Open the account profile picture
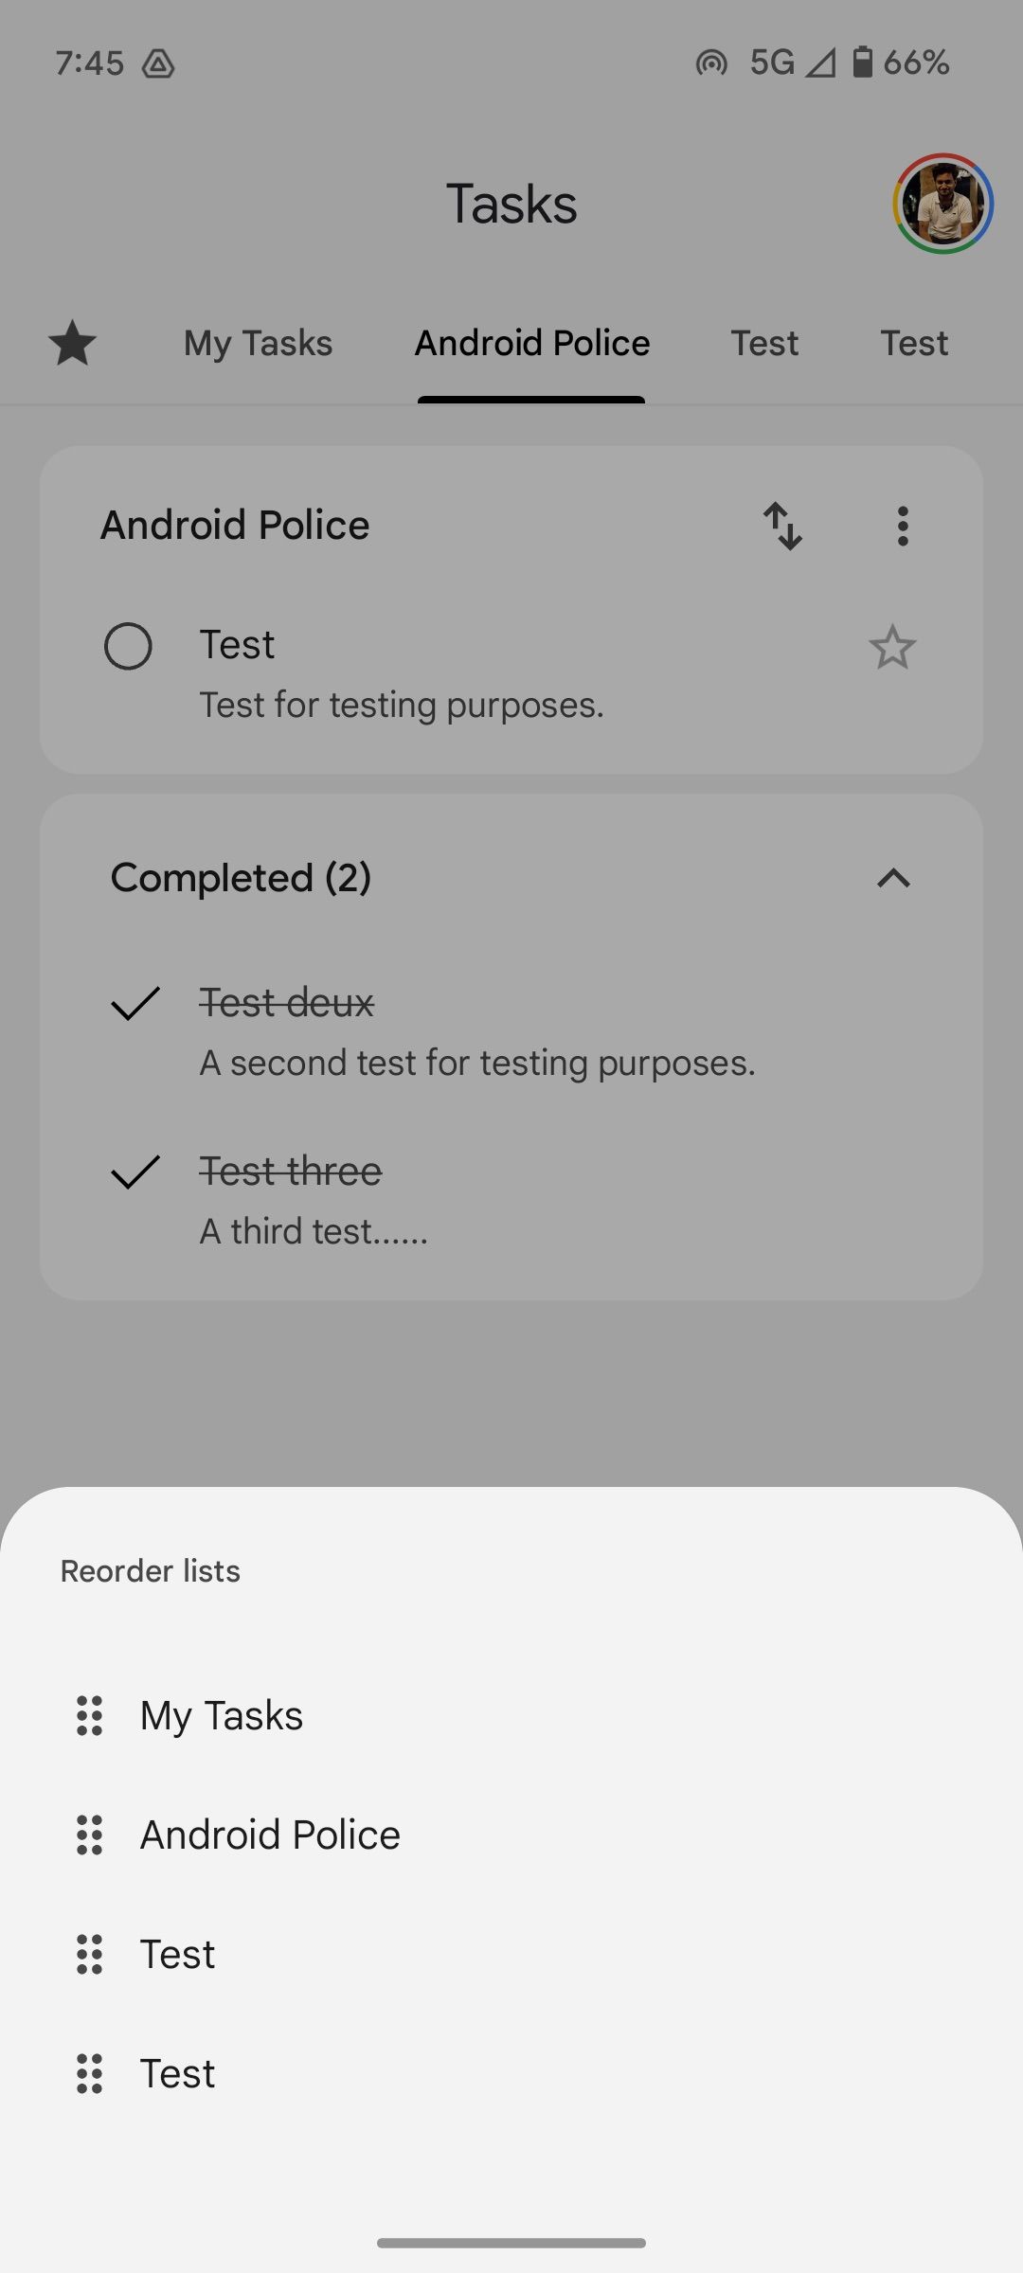 (x=942, y=204)
